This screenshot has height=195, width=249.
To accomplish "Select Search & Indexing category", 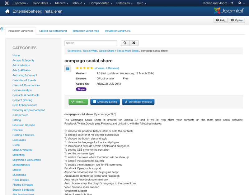I will click(23, 190).
